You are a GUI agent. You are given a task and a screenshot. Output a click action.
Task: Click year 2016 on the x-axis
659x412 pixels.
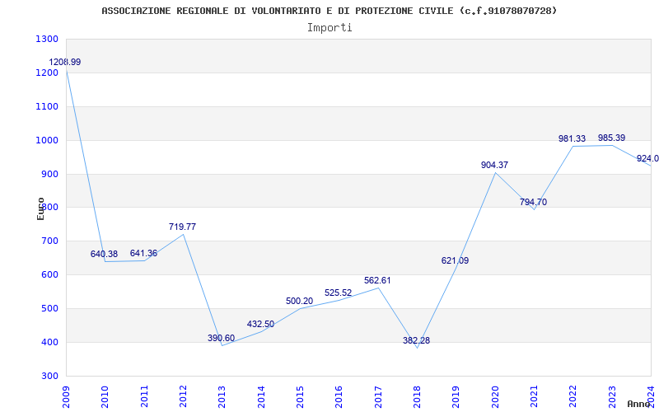339,397
